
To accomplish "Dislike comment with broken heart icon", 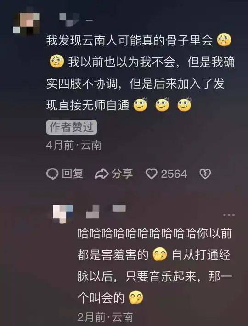I will tap(205, 174).
